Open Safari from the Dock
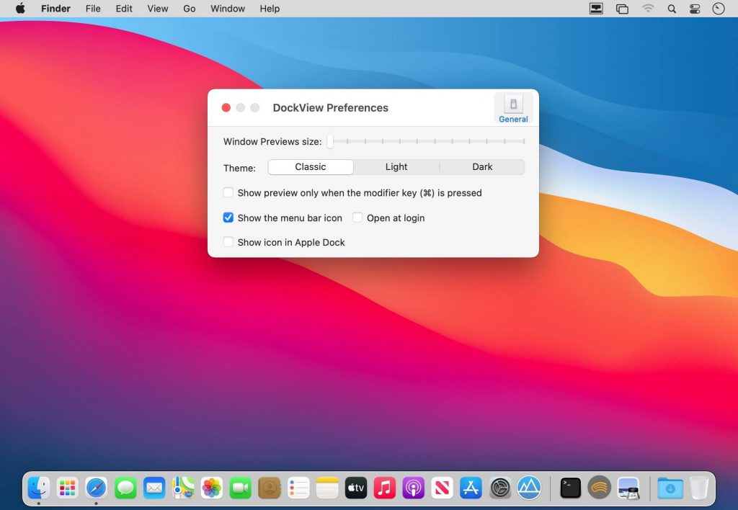The image size is (738, 510). pyautogui.click(x=96, y=488)
